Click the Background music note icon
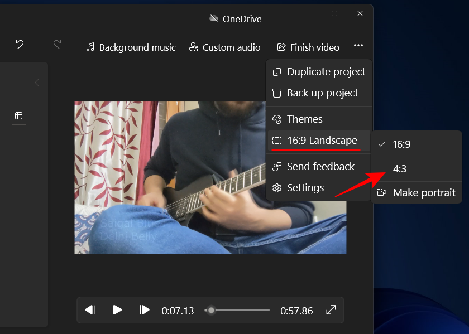Viewport: 469px width, 334px height. pyautogui.click(x=90, y=48)
